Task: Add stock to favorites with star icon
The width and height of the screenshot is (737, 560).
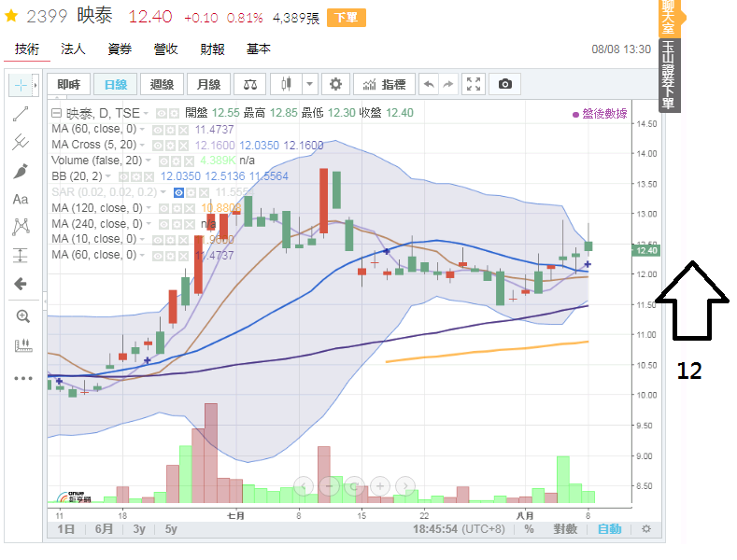Action: [11, 17]
